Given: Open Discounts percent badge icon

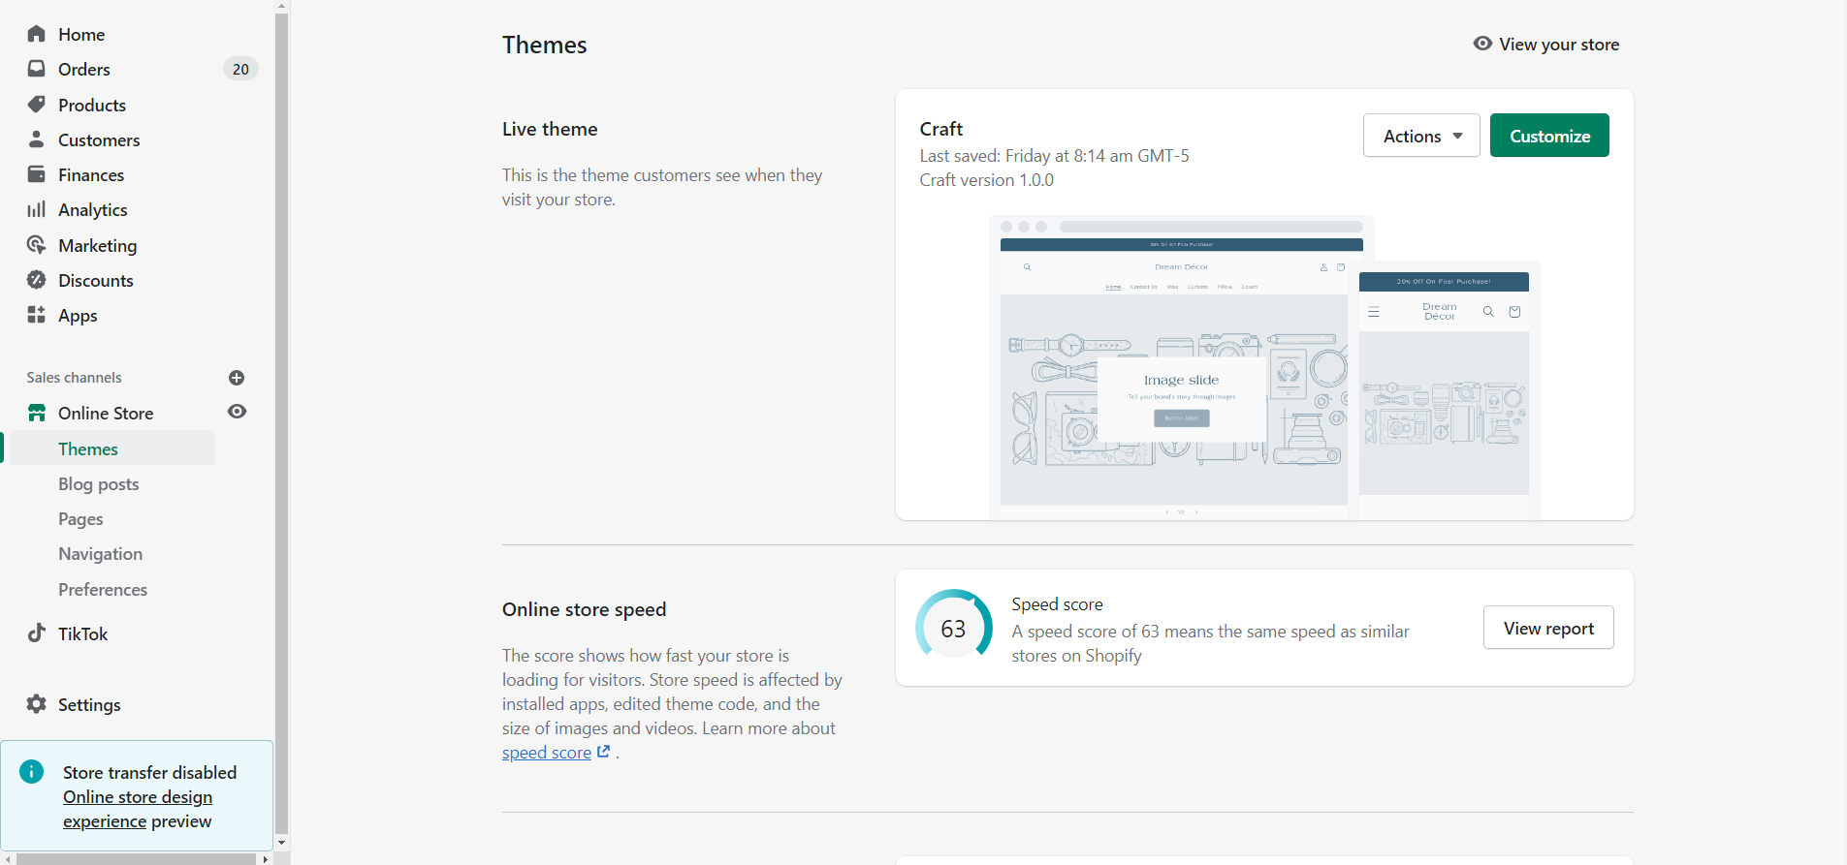Looking at the screenshot, I should point(37,280).
